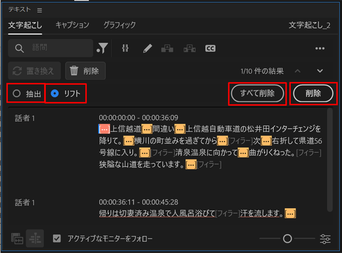
Task: Click pause marker after 汗を流します。
Action: click(290, 213)
